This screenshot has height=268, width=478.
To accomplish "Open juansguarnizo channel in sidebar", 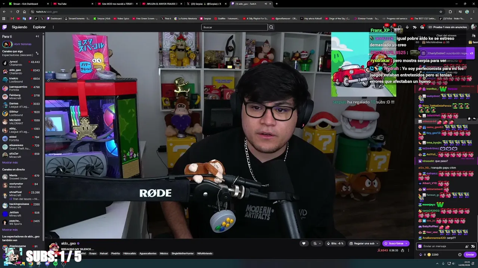I will coord(22,88).
